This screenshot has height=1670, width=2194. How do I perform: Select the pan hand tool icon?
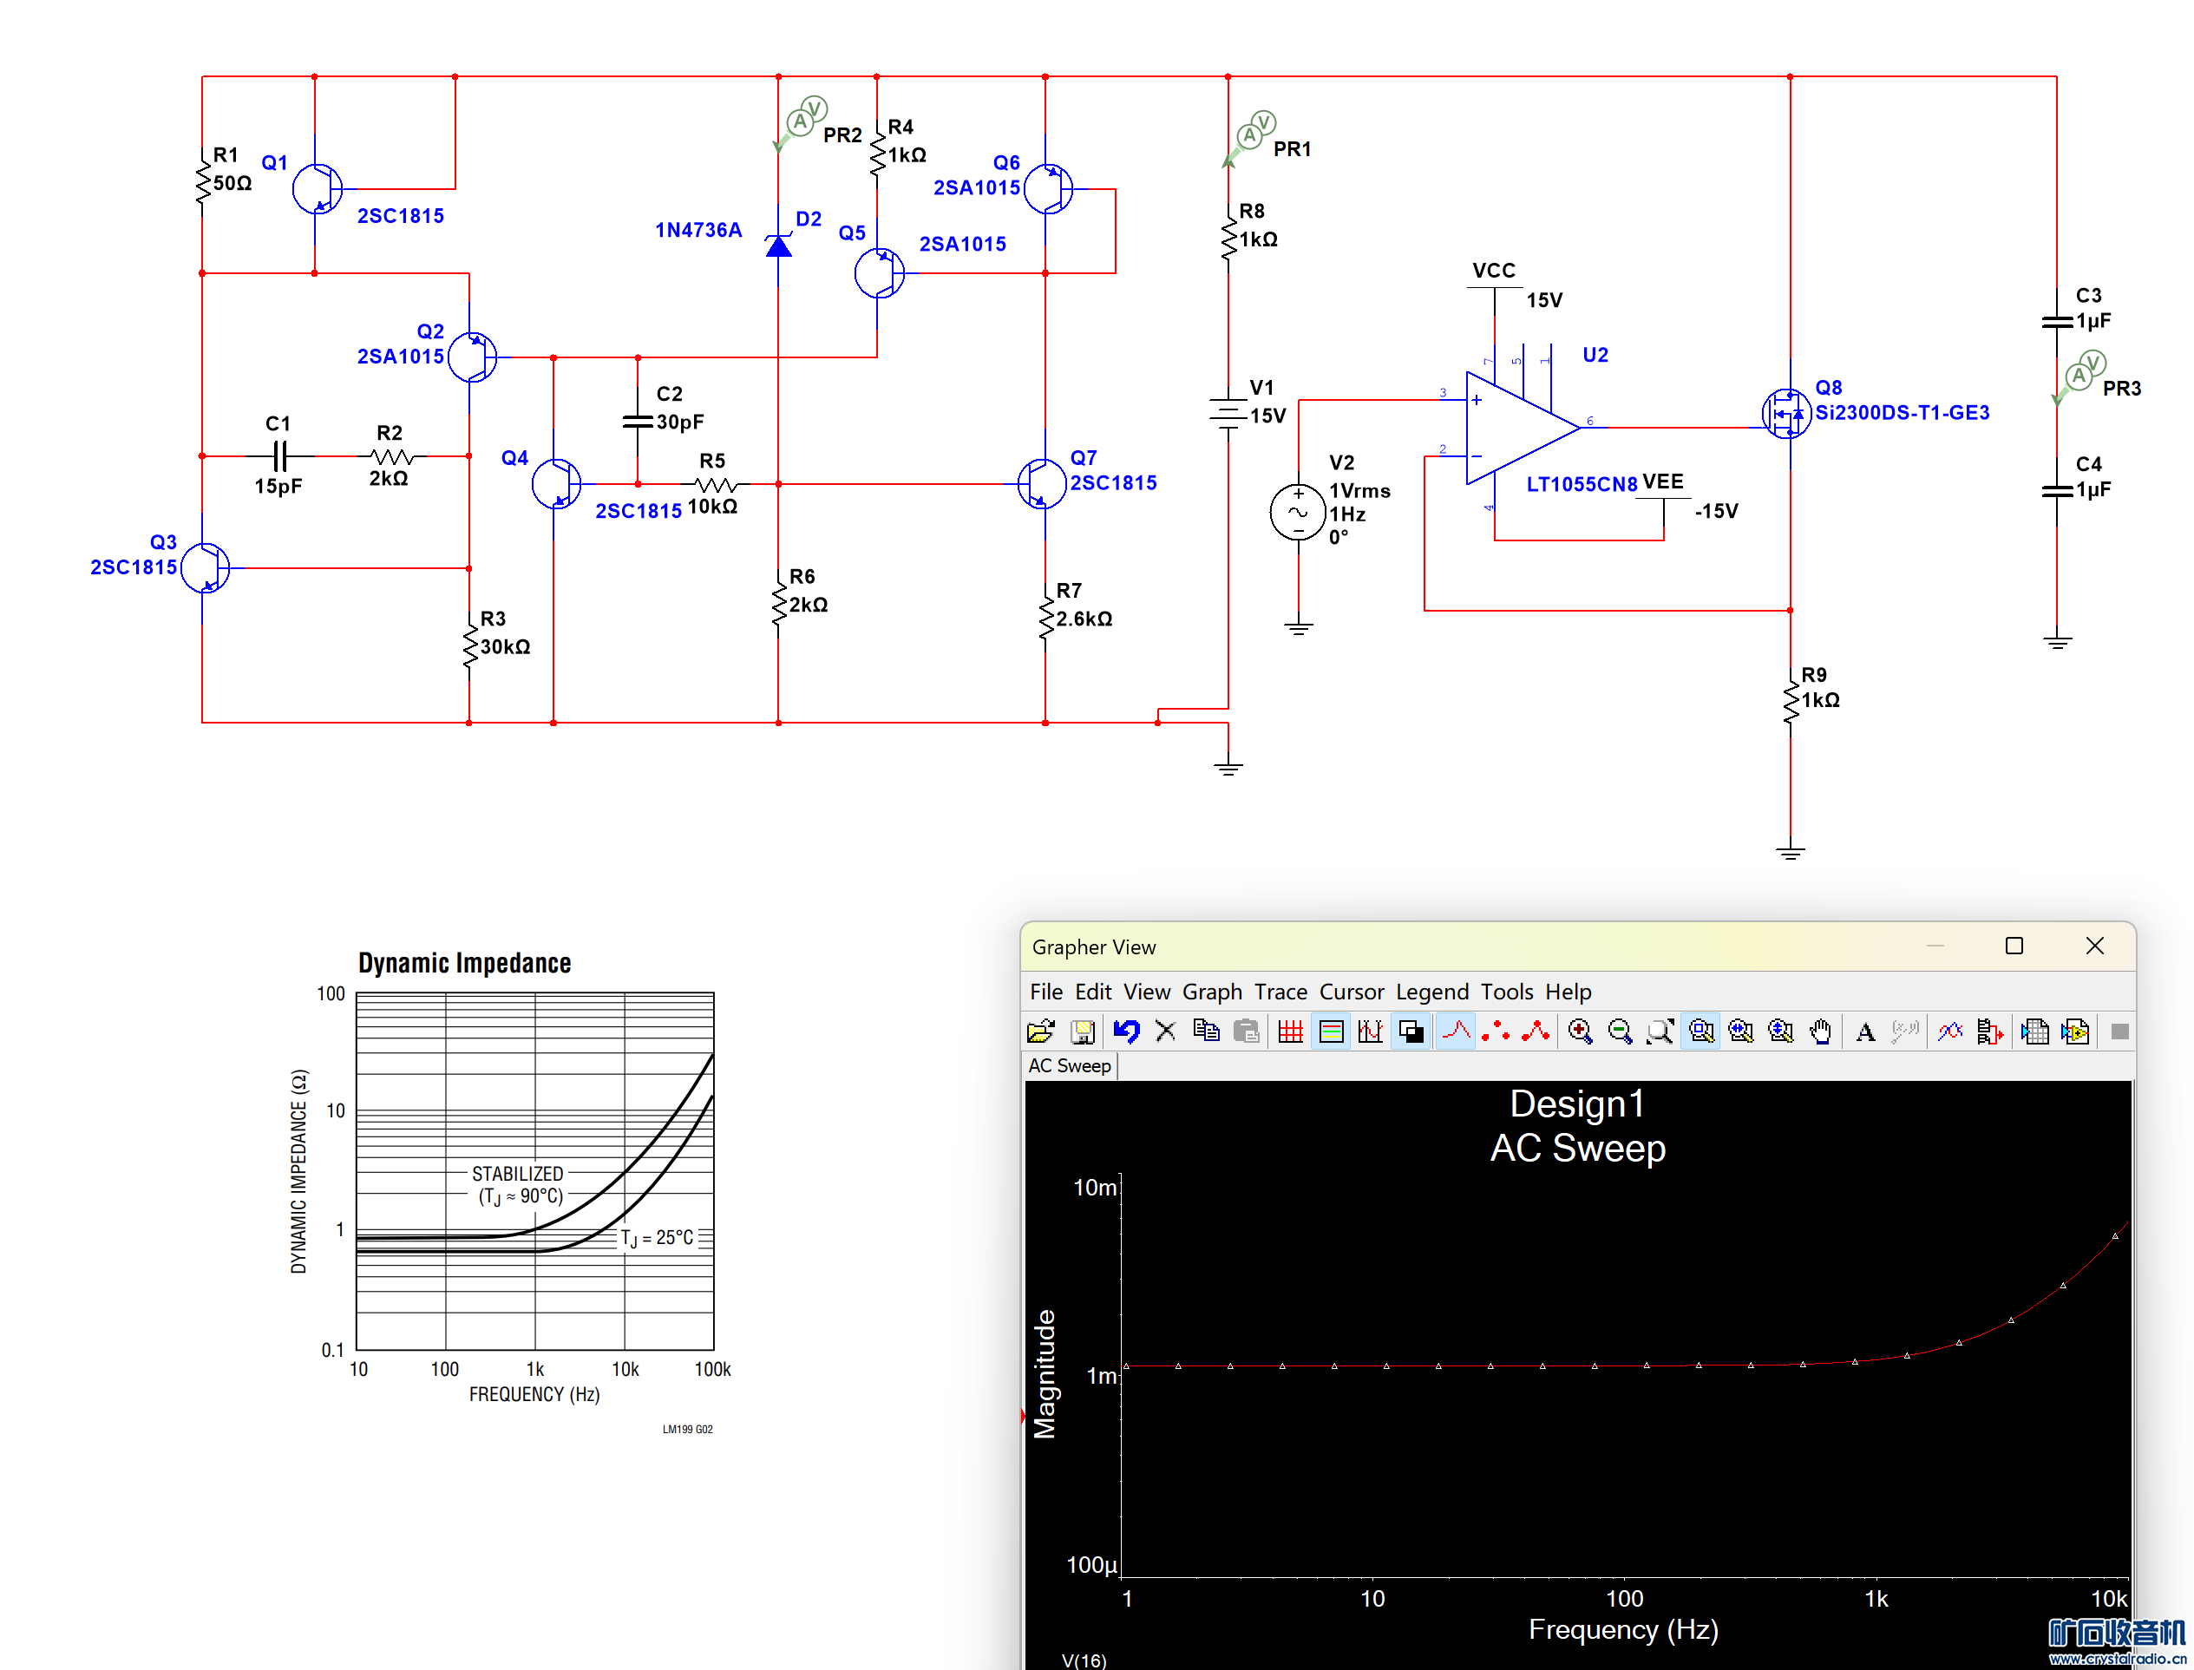click(1820, 1031)
